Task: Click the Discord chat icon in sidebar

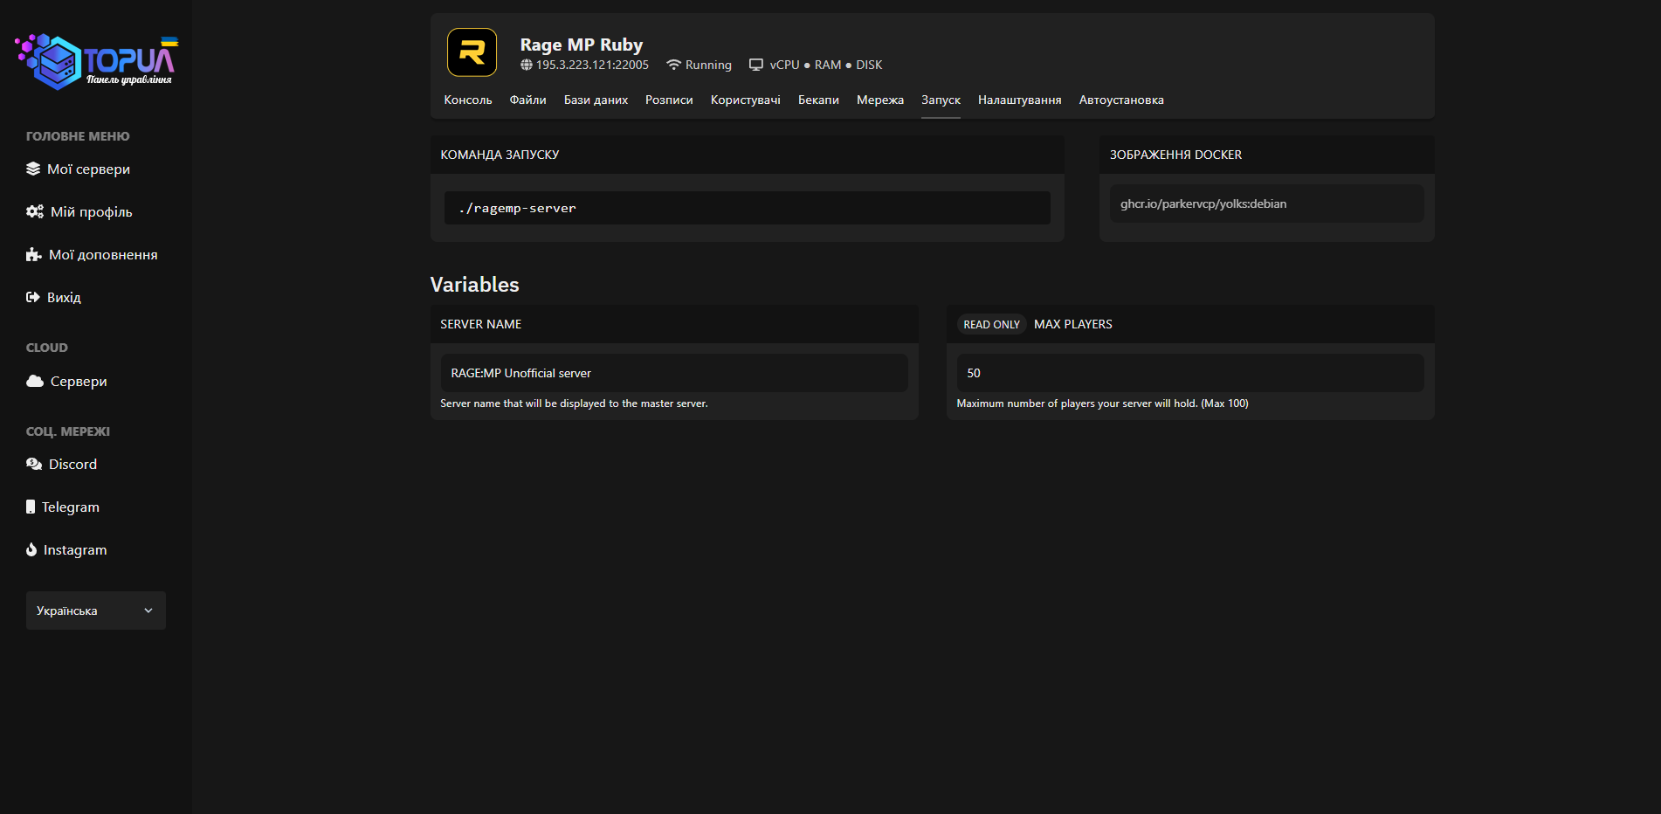Action: click(34, 464)
